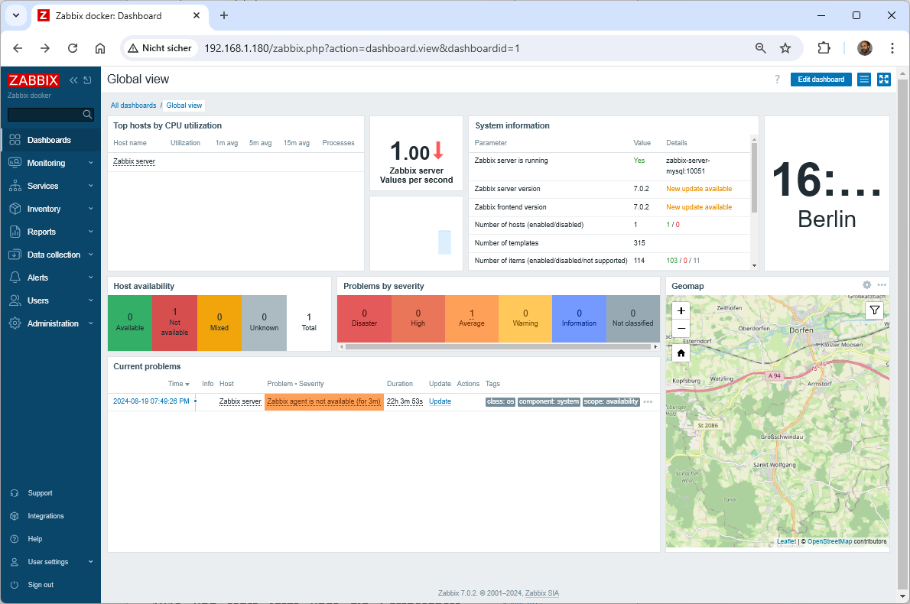Click the kiosk mode fullscreen icon

(883, 80)
